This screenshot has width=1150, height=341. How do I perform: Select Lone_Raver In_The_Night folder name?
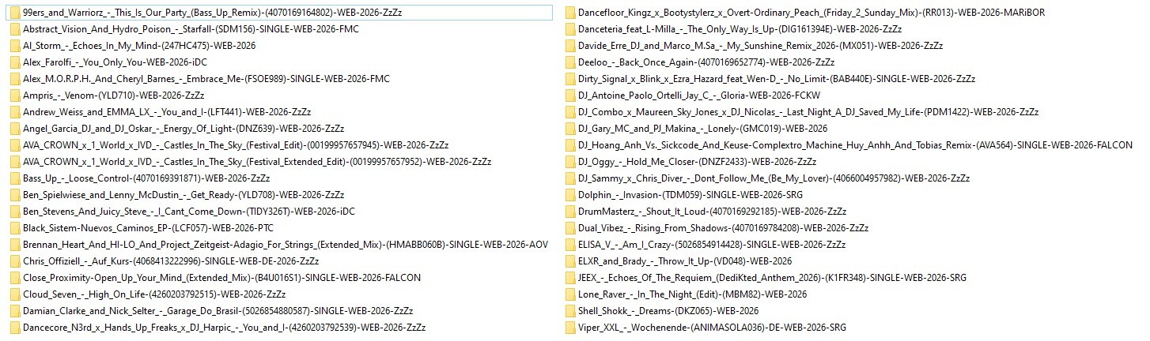[692, 294]
